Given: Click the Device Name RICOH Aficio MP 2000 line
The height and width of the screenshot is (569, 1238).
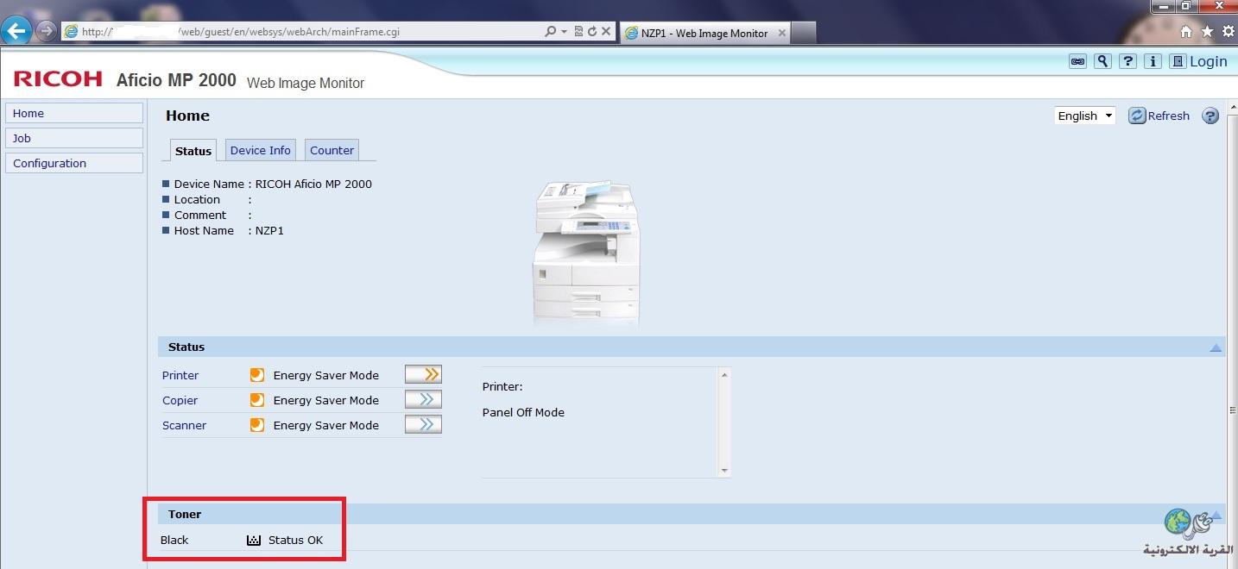Looking at the screenshot, I should (x=268, y=184).
